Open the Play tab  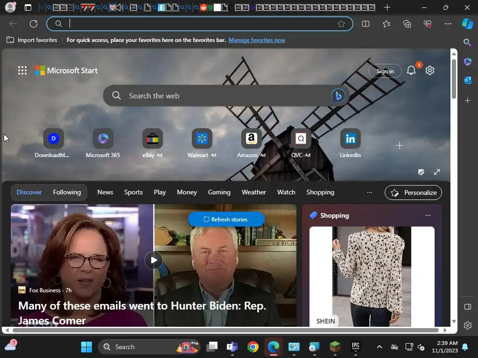coord(160,192)
